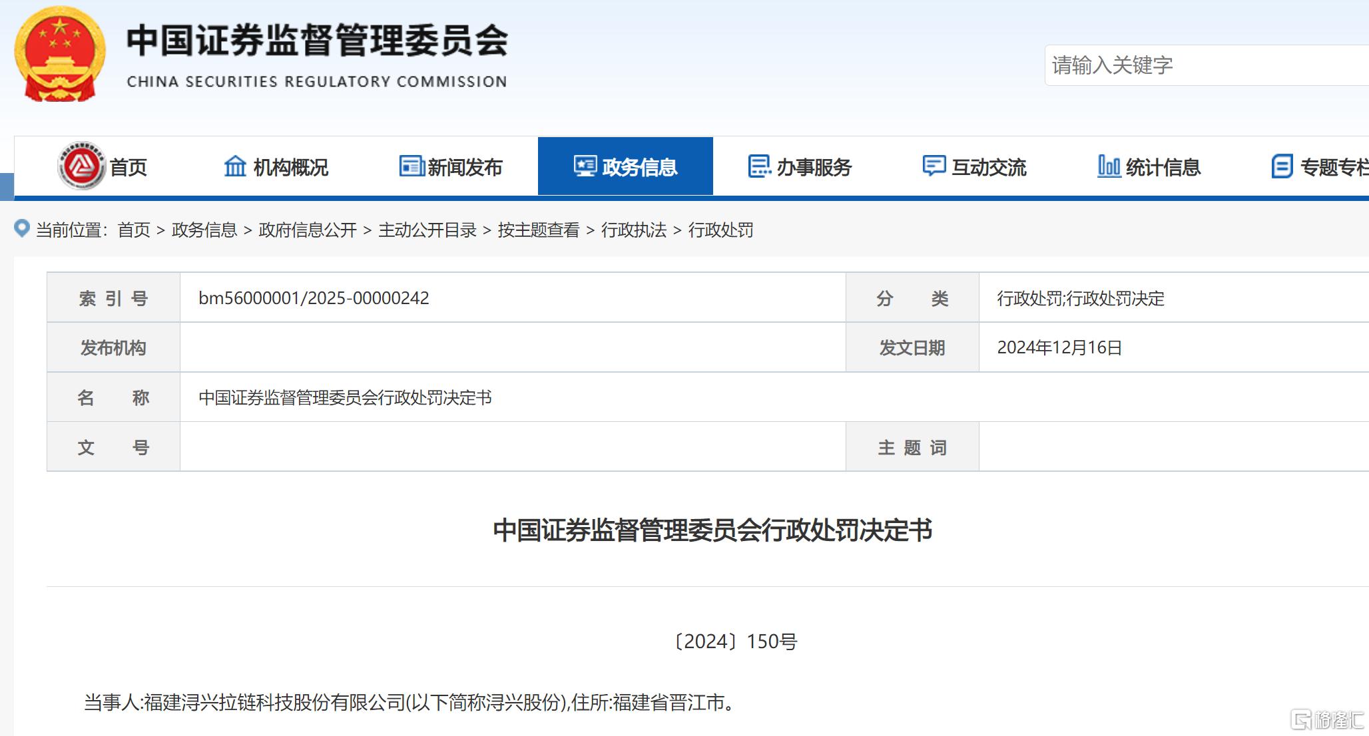Open the 互动交流 navigation tab
The height and width of the screenshot is (736, 1369).
point(975,166)
